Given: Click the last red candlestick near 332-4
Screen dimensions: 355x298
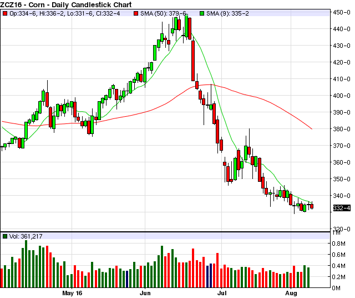Looking at the screenshot, I should [312, 206].
